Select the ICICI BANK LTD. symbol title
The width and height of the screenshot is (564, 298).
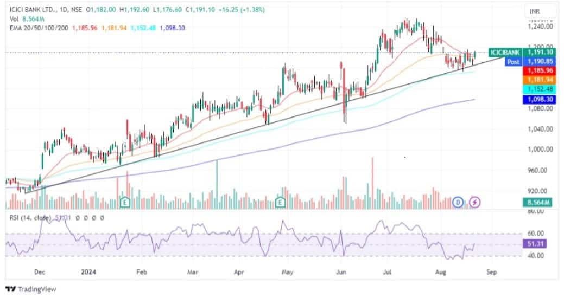point(33,10)
